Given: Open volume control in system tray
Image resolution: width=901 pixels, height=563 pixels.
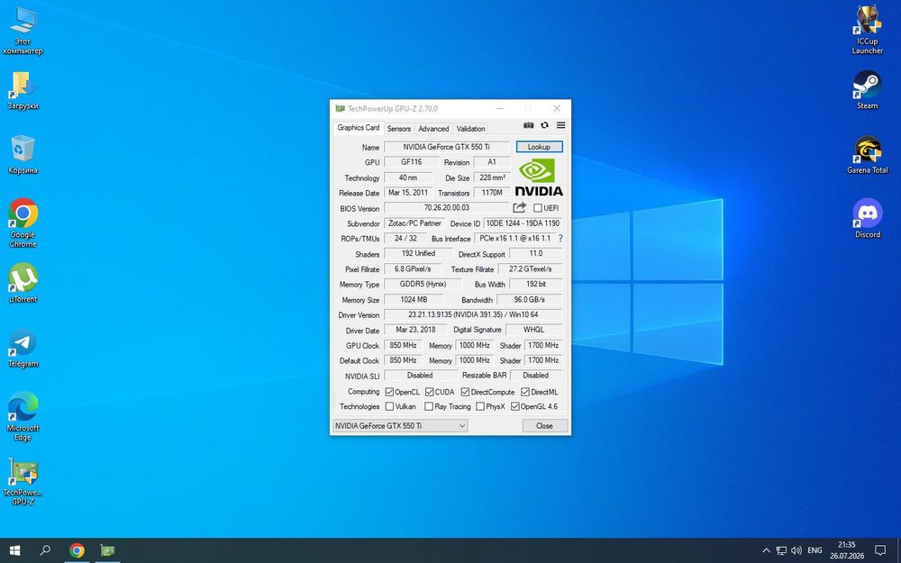Looking at the screenshot, I should pyautogui.click(x=796, y=550).
